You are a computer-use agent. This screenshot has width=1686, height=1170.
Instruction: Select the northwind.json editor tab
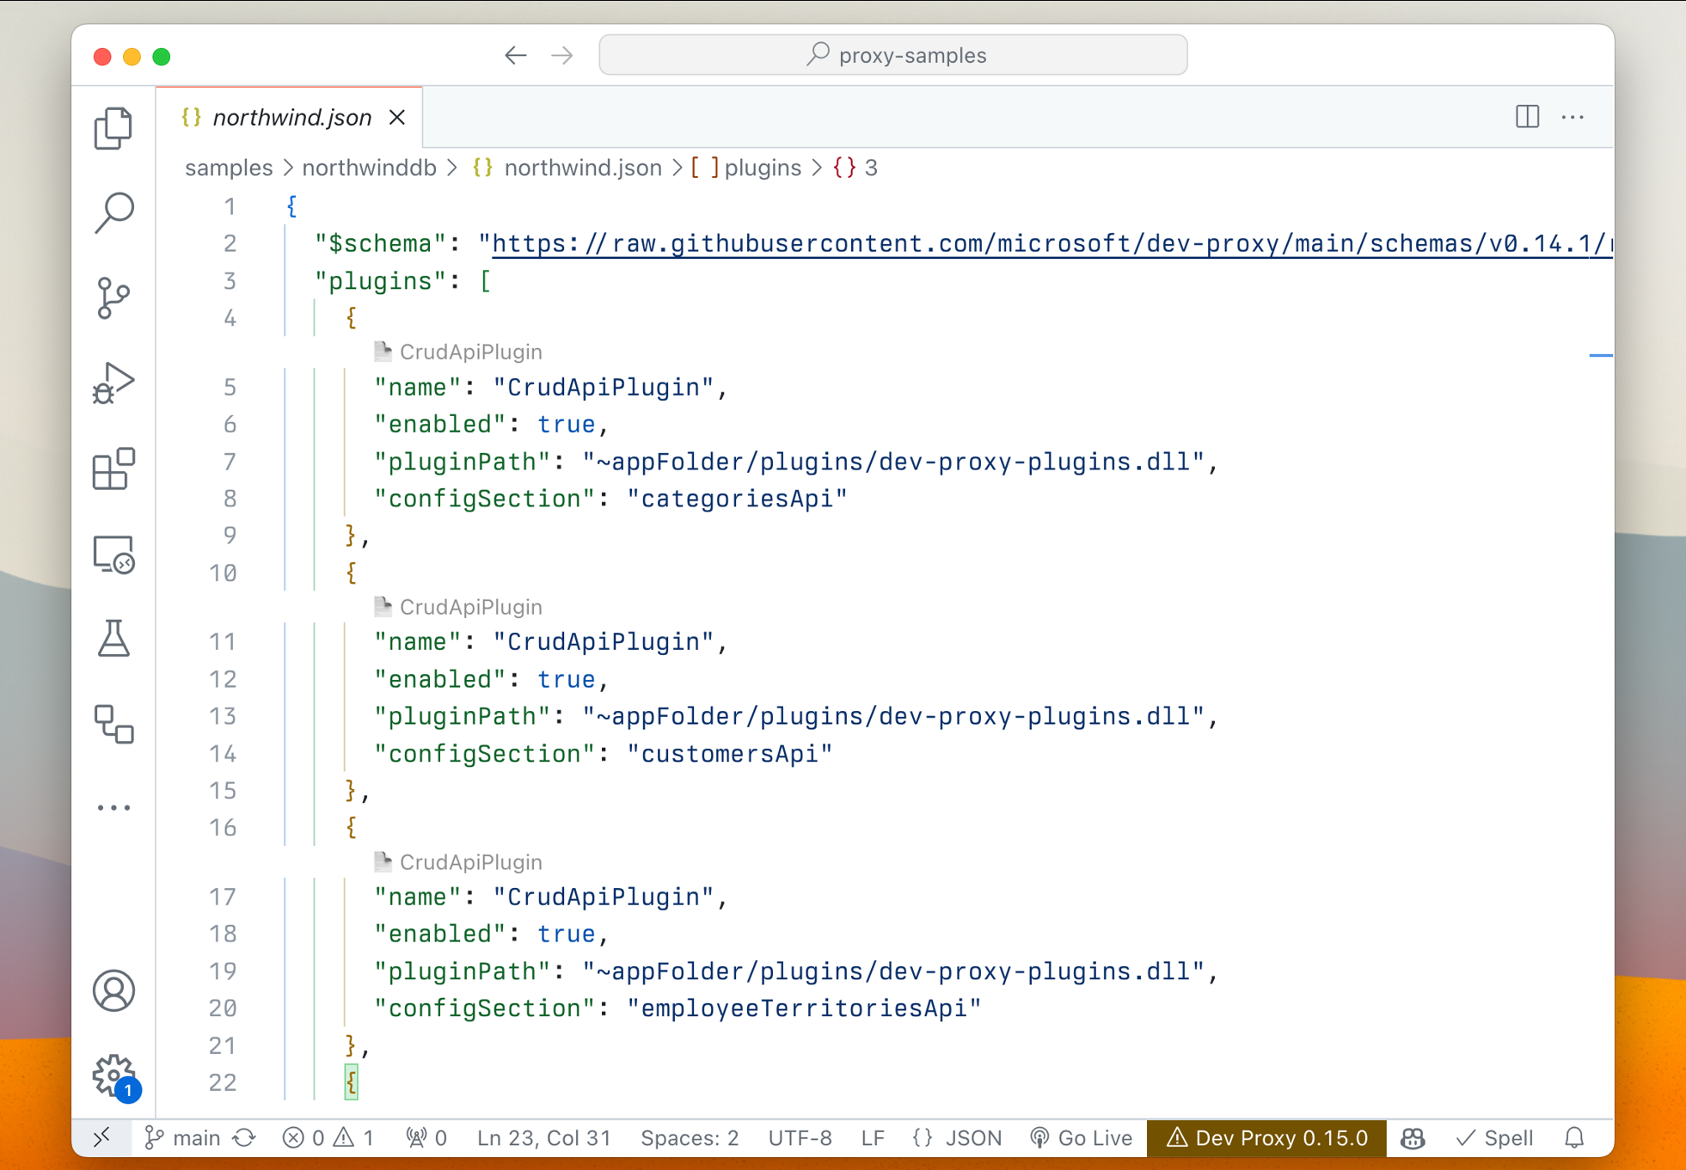[x=292, y=117]
